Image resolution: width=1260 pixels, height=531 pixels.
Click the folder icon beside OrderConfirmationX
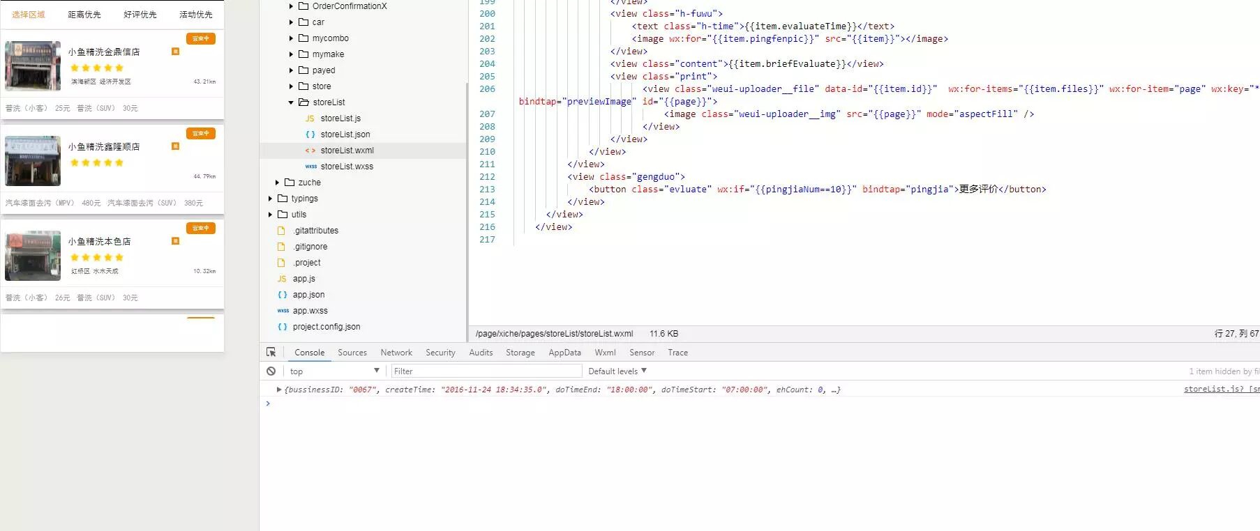coord(303,6)
